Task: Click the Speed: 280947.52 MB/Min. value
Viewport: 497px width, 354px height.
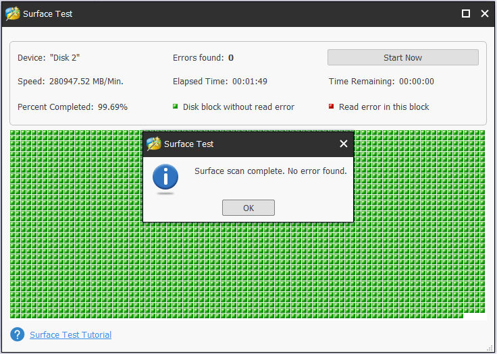Action: pos(70,82)
